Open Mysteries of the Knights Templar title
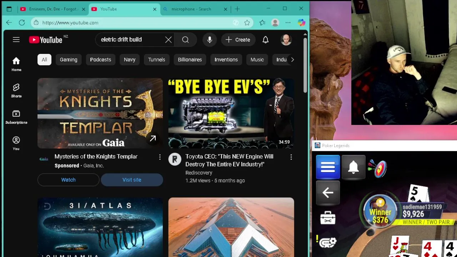The height and width of the screenshot is (257, 457). click(96, 156)
